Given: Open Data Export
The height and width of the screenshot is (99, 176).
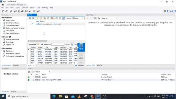Looking at the screenshot, I should 10,31.
